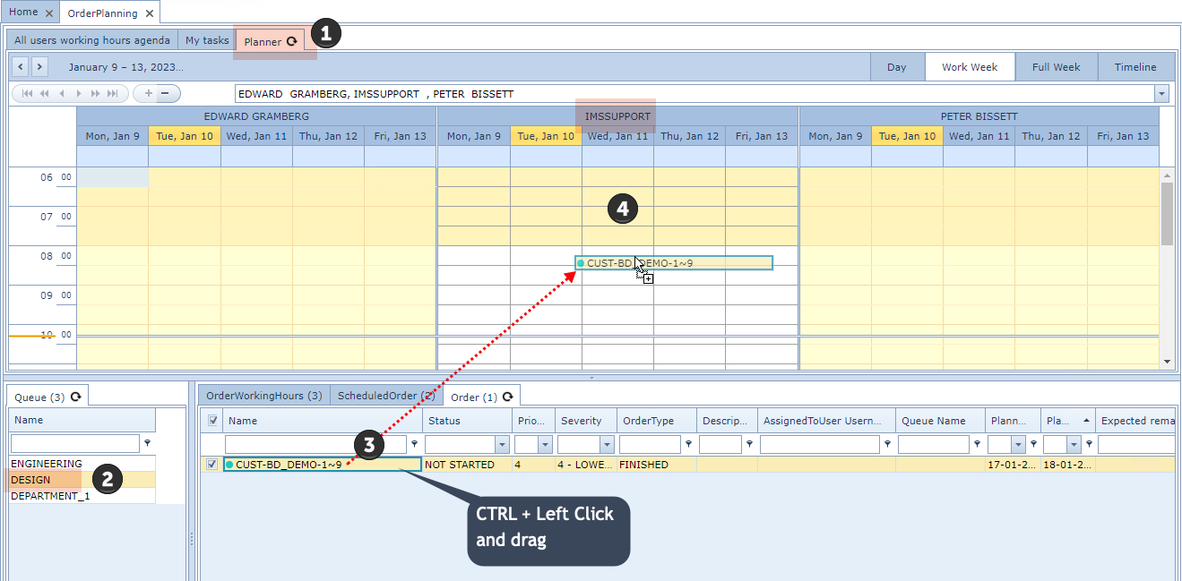Open the Severity filter dropdown

point(606,445)
